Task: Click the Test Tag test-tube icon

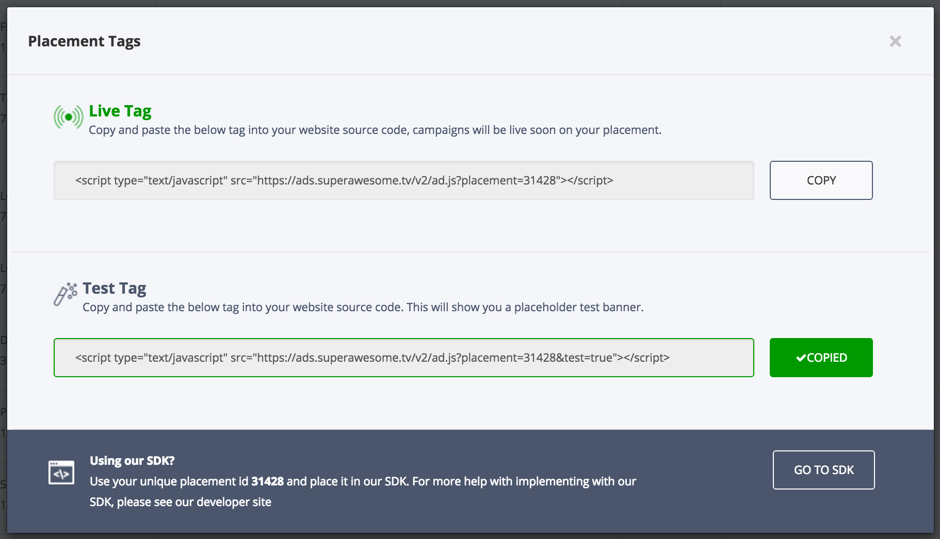Action: [x=66, y=294]
